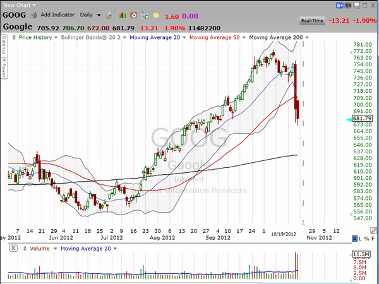This screenshot has width=379, height=284.
Task: Close the Volume pane with X box
Action: (13, 248)
